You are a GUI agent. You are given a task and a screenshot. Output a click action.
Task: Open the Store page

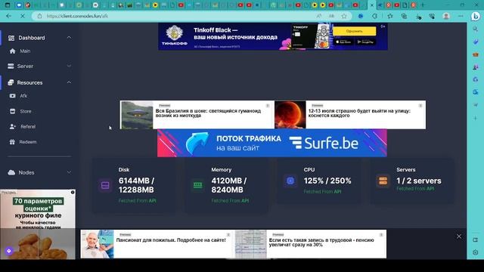[26, 111]
